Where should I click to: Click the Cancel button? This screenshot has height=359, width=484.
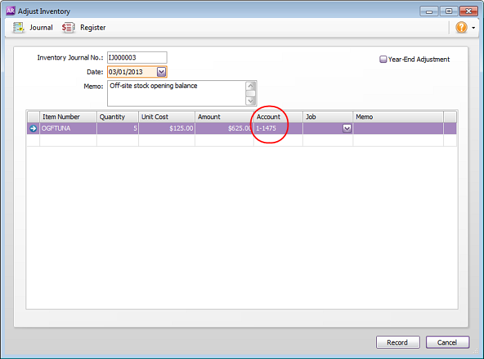[447, 342]
